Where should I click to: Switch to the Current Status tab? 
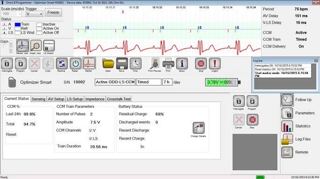click(16, 99)
